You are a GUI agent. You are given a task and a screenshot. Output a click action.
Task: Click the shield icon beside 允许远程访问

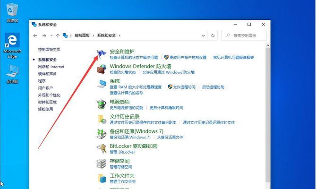click(170, 87)
